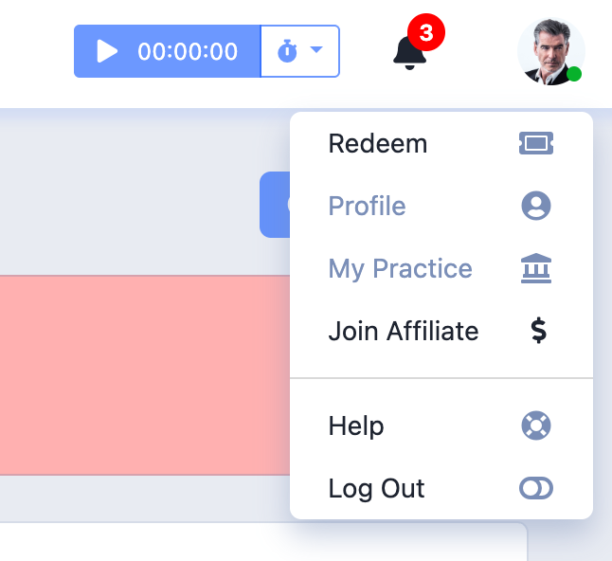Viewport: 612px width, 561px height.
Task: Go to My Practice
Action: [400, 269]
